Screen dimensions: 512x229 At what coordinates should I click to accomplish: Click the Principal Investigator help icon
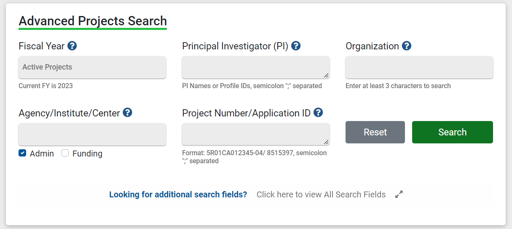pyautogui.click(x=296, y=46)
